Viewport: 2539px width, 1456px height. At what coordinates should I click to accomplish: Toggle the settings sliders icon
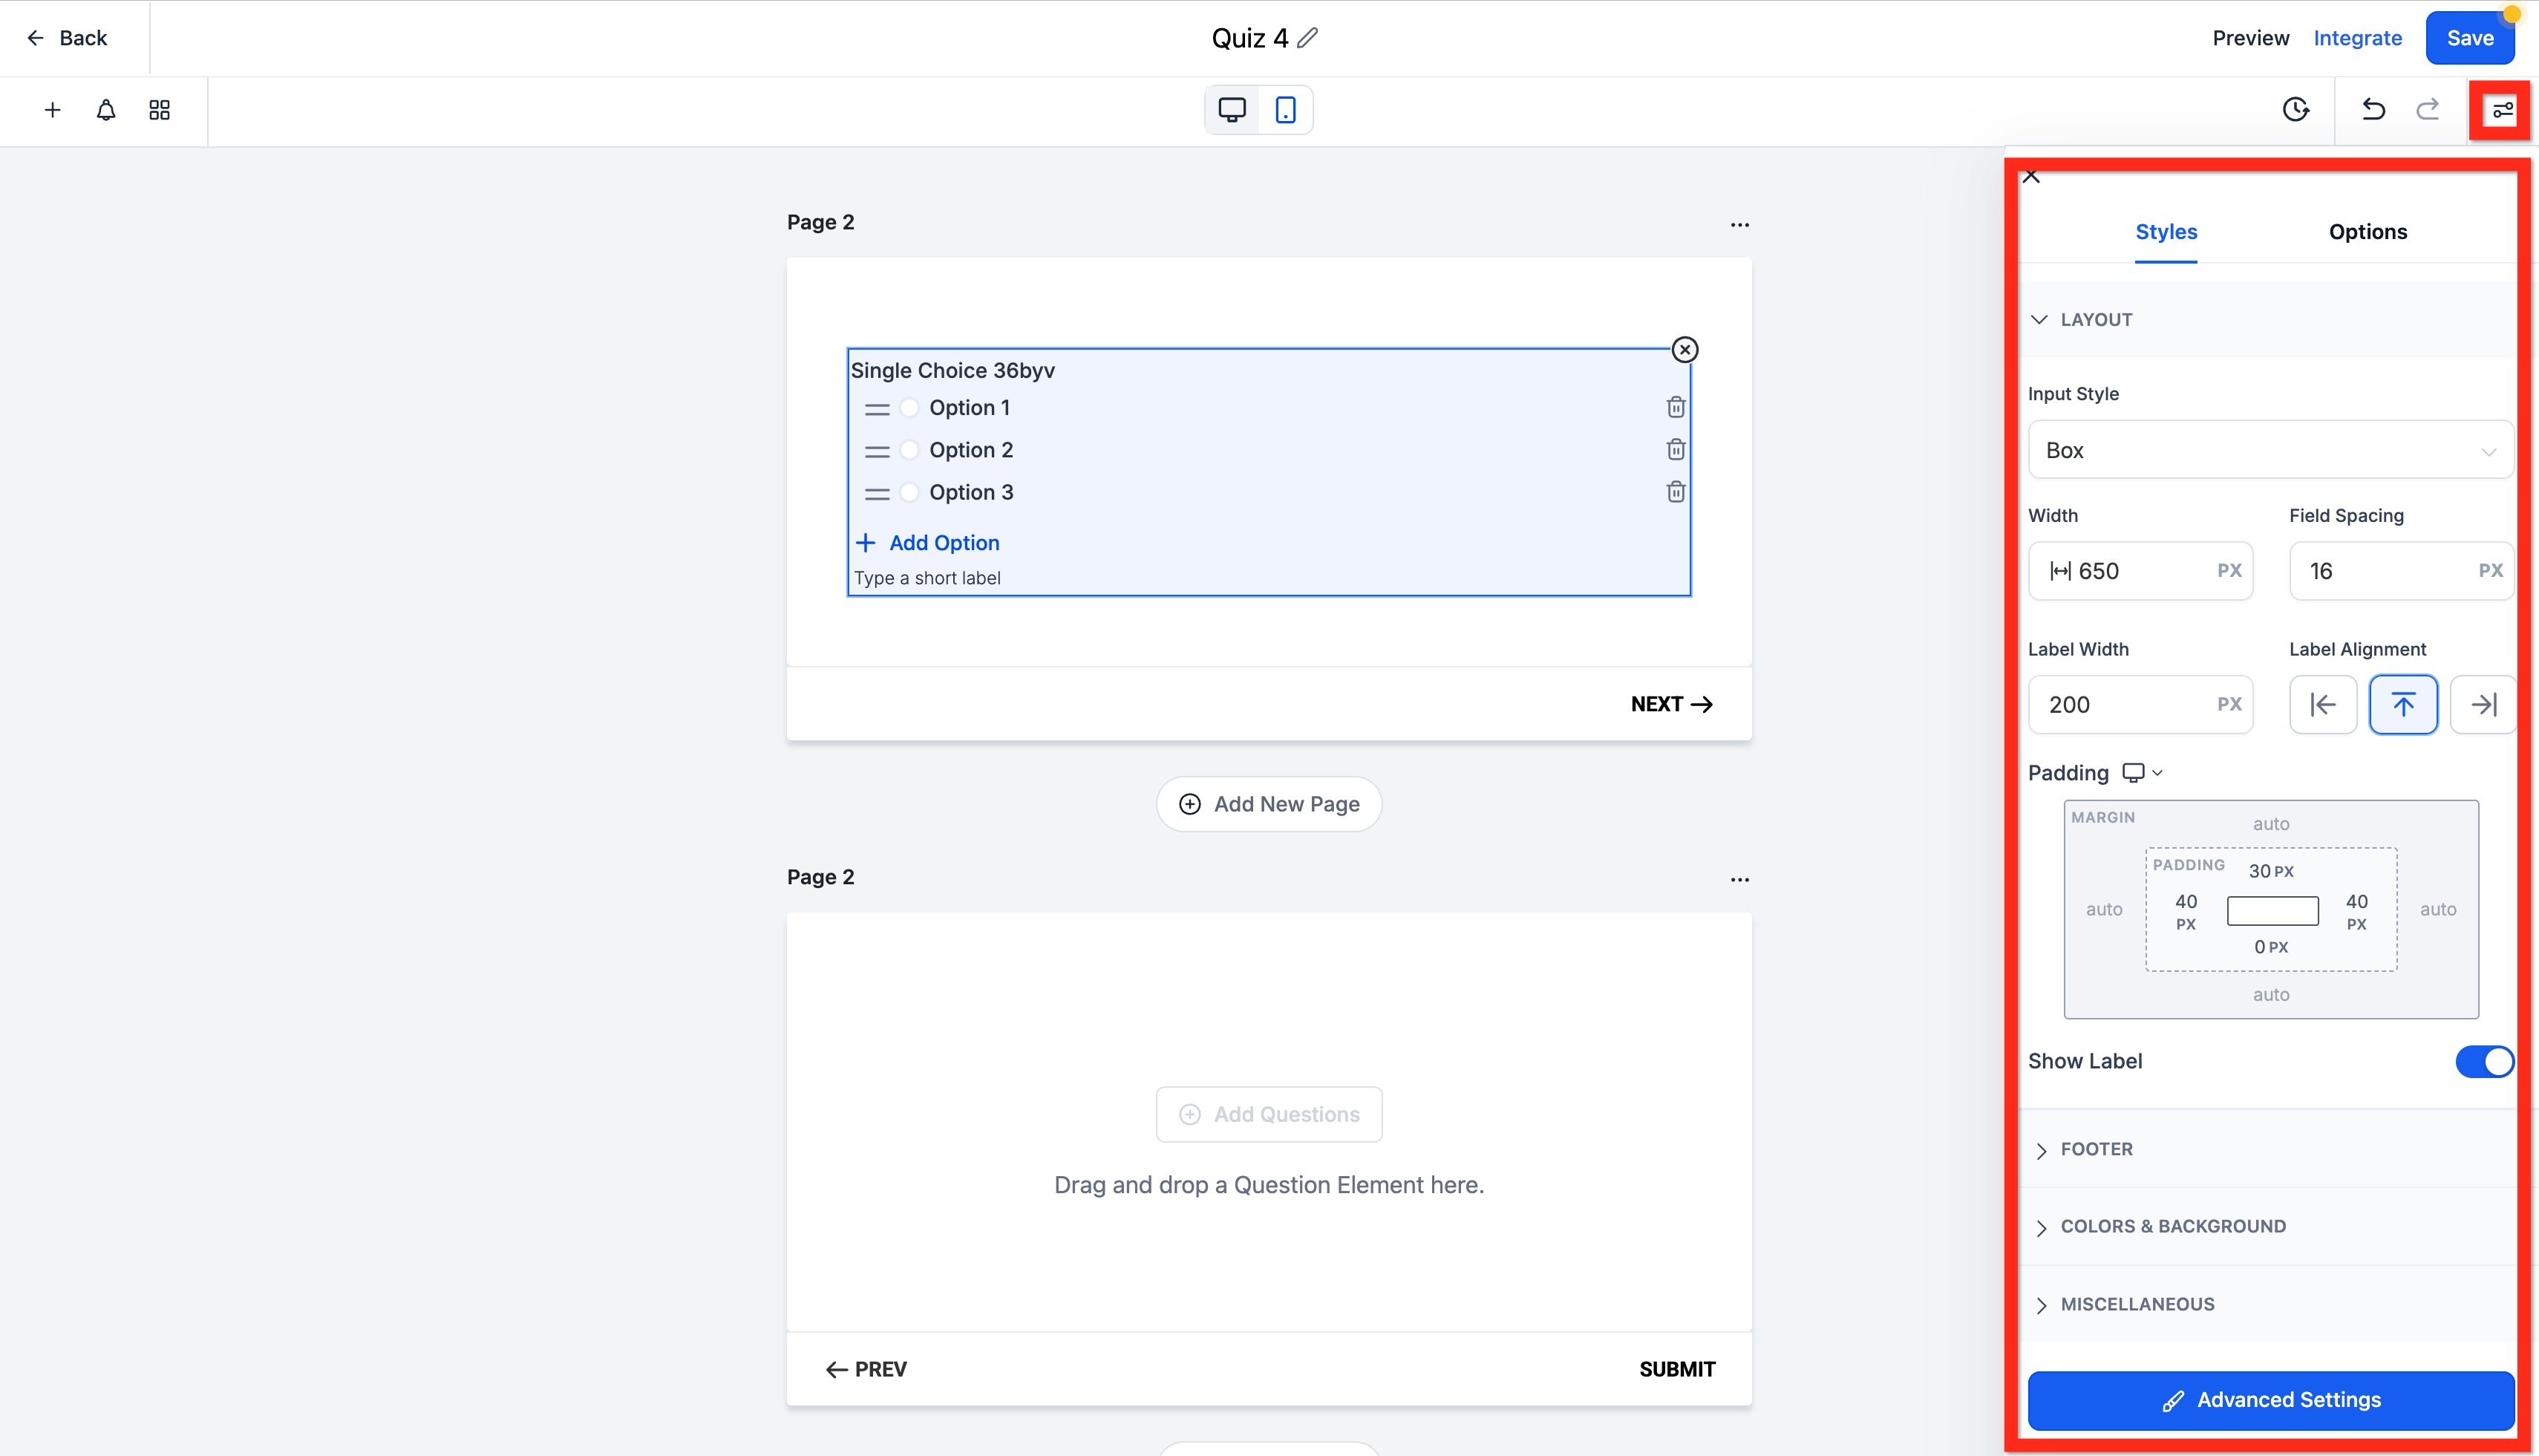[2502, 110]
